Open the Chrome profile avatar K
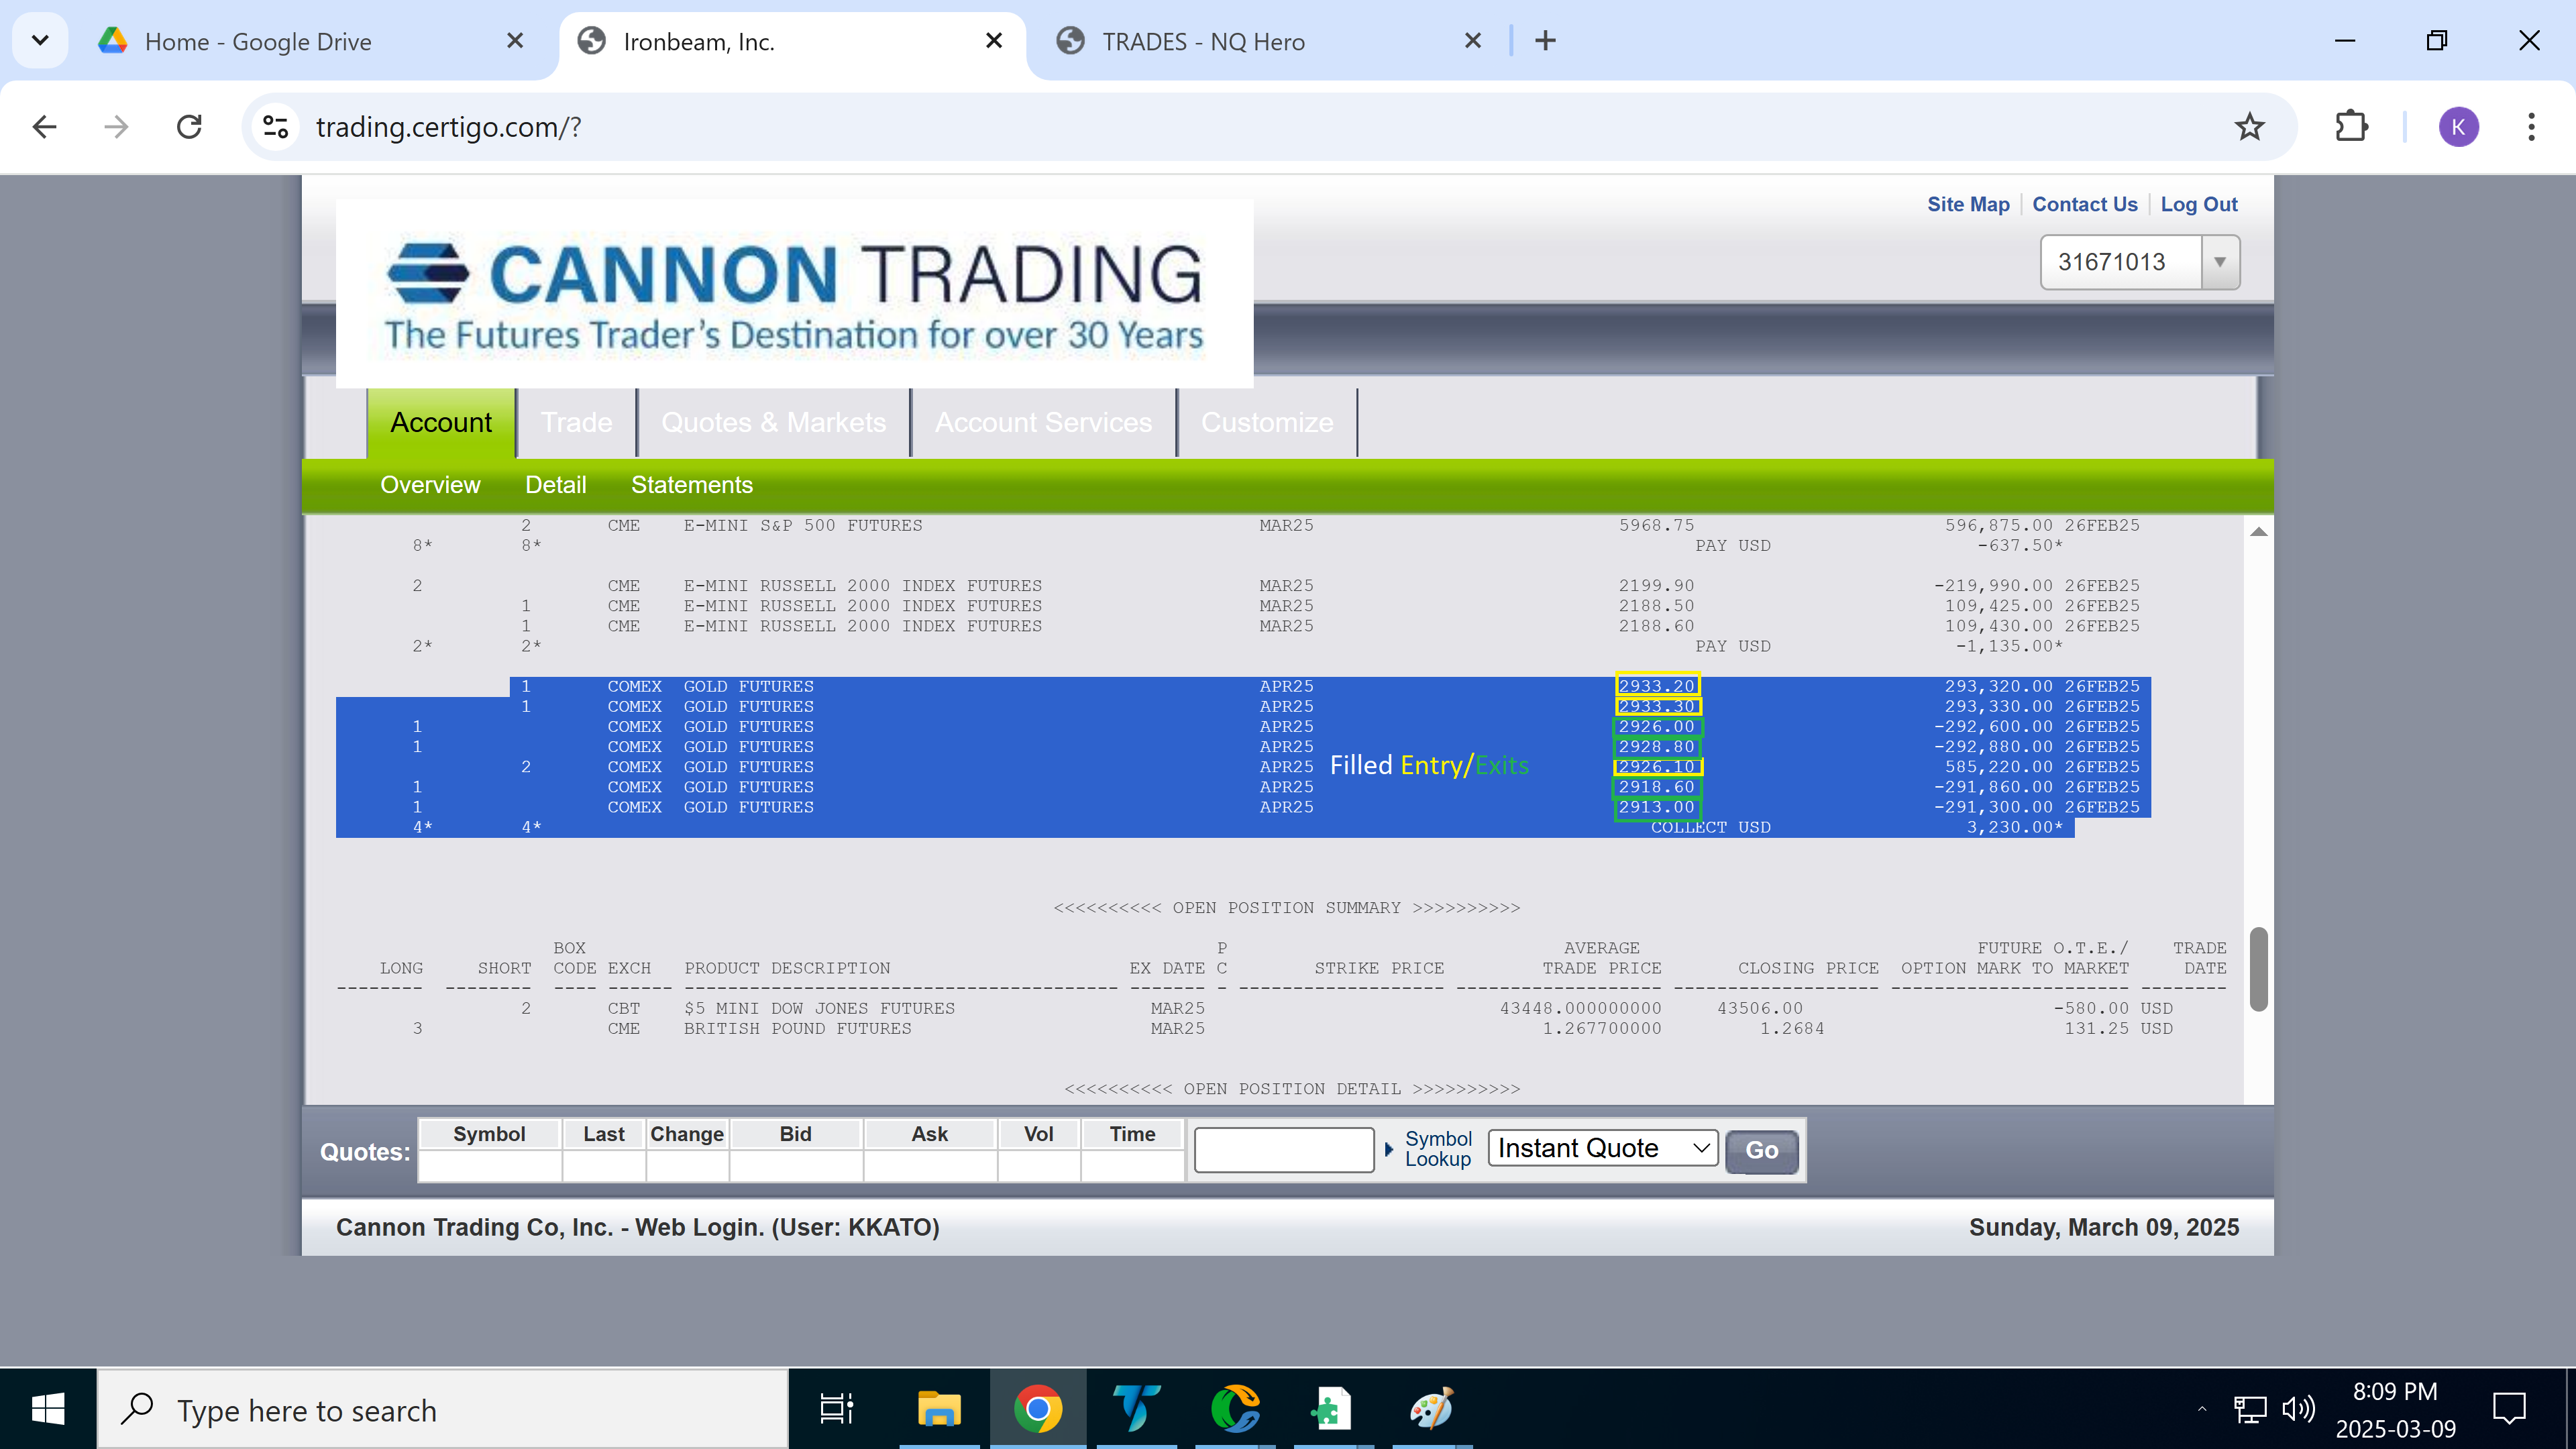 [2459, 127]
